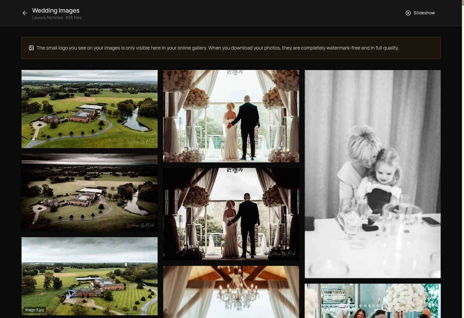Open the first aerial venue photo
This screenshot has width=464, height=318.
point(90,109)
